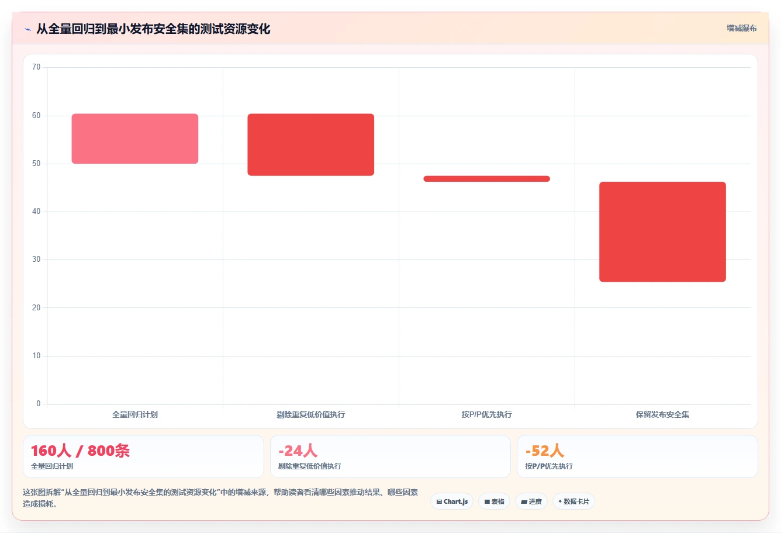Click the x-axis label 按P/P优先执行

click(x=487, y=414)
